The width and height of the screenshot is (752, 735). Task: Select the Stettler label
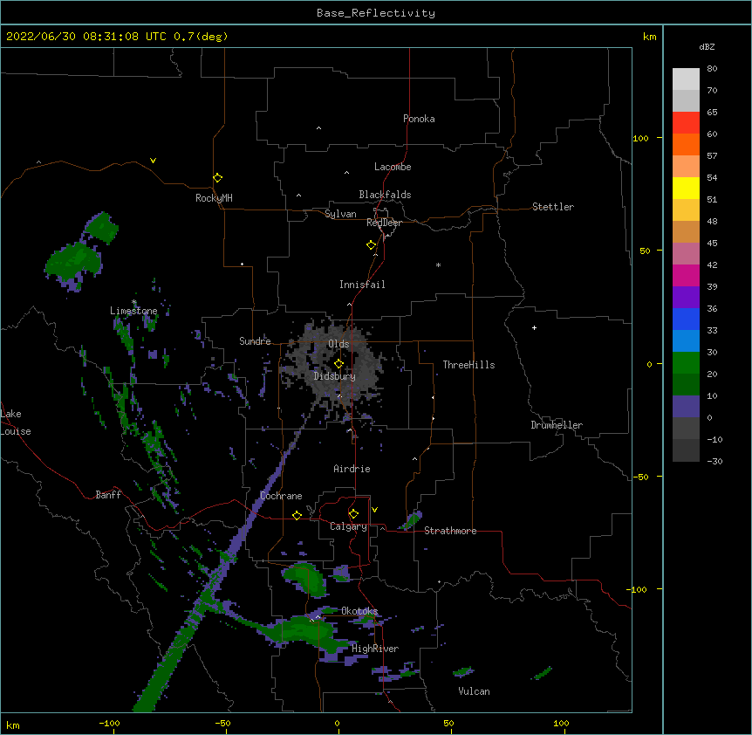coord(553,207)
